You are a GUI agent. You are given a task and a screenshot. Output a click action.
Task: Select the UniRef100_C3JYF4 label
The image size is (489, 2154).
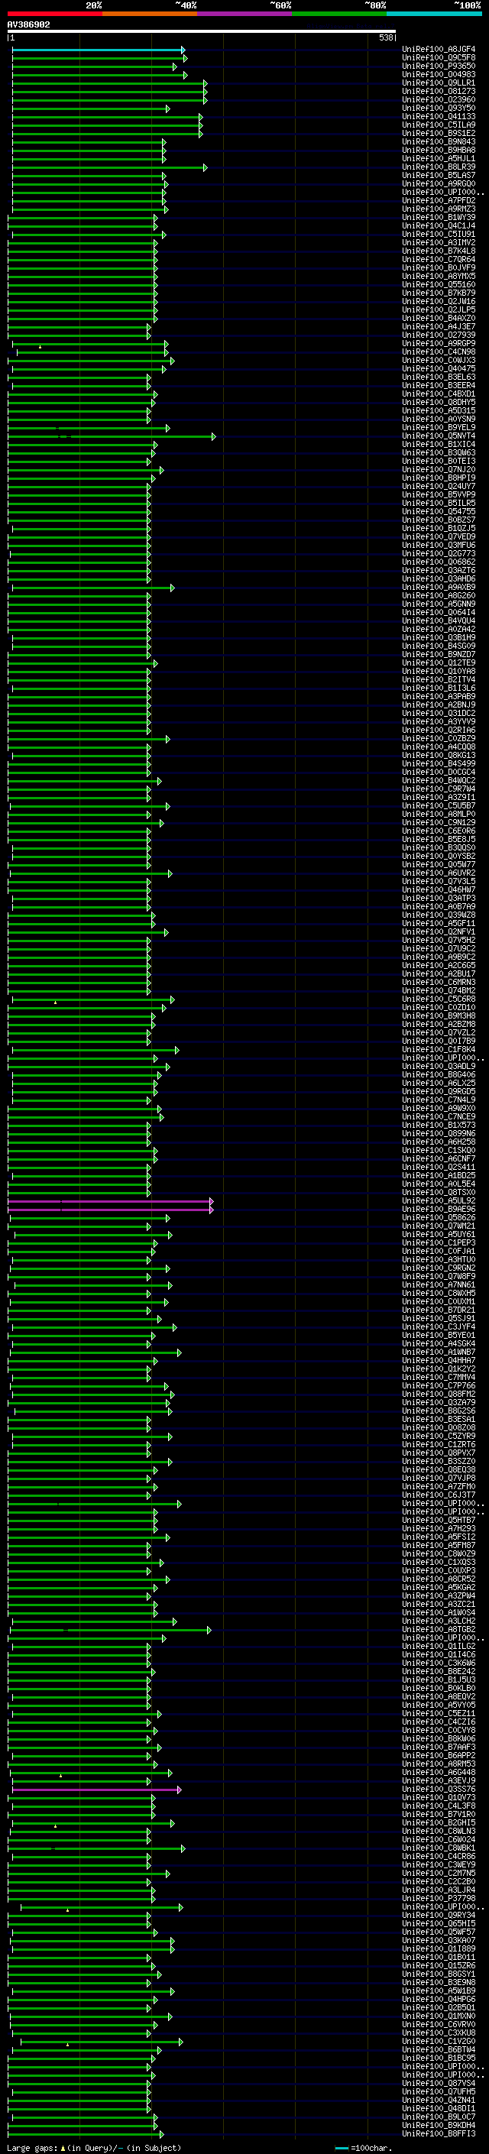pyautogui.click(x=439, y=1327)
